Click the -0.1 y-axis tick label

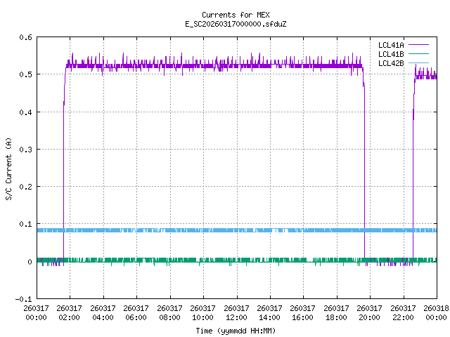pos(22,299)
